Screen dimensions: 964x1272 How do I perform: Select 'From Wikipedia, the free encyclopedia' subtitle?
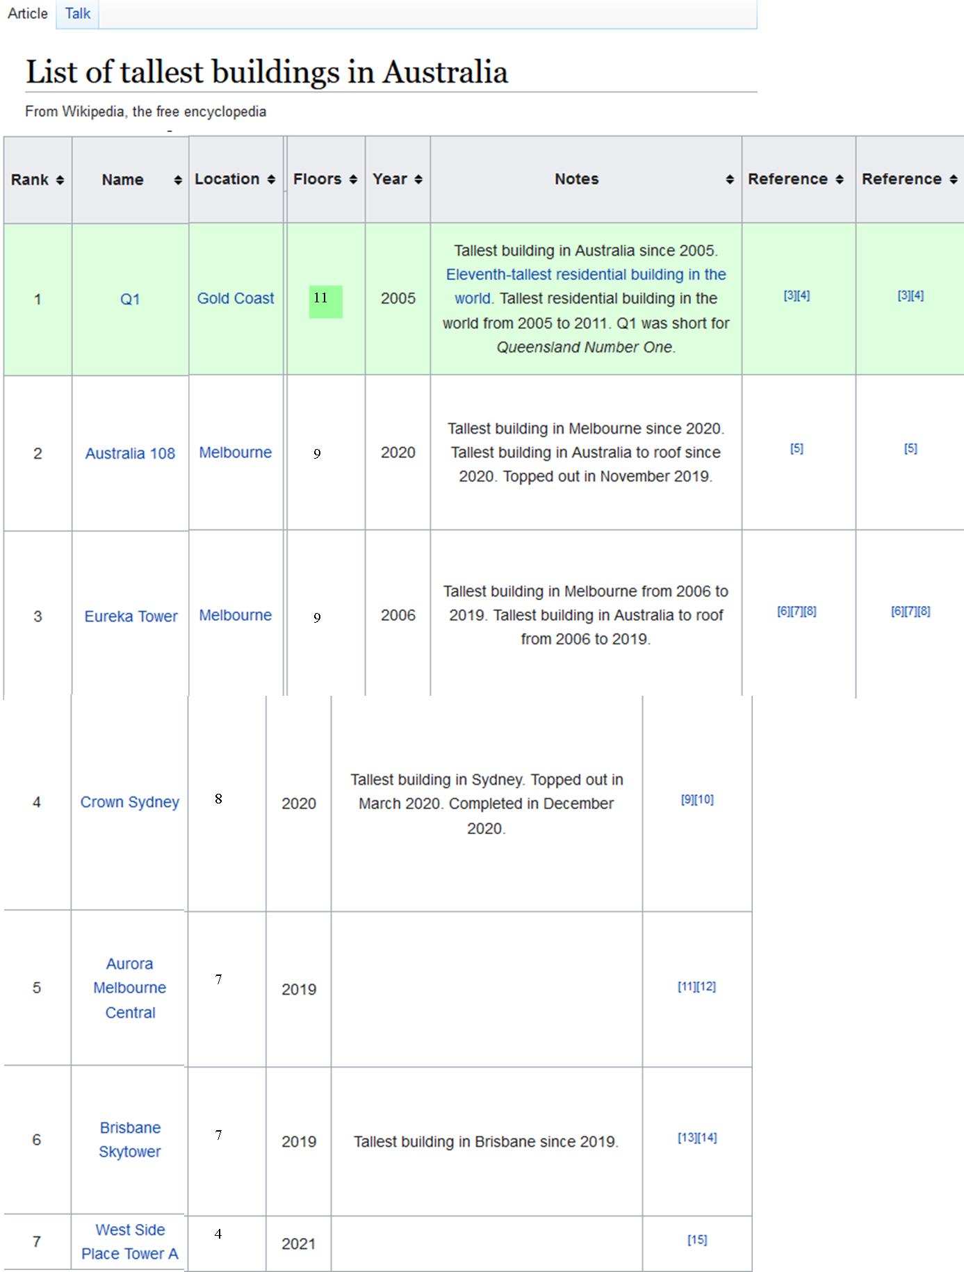point(146,111)
